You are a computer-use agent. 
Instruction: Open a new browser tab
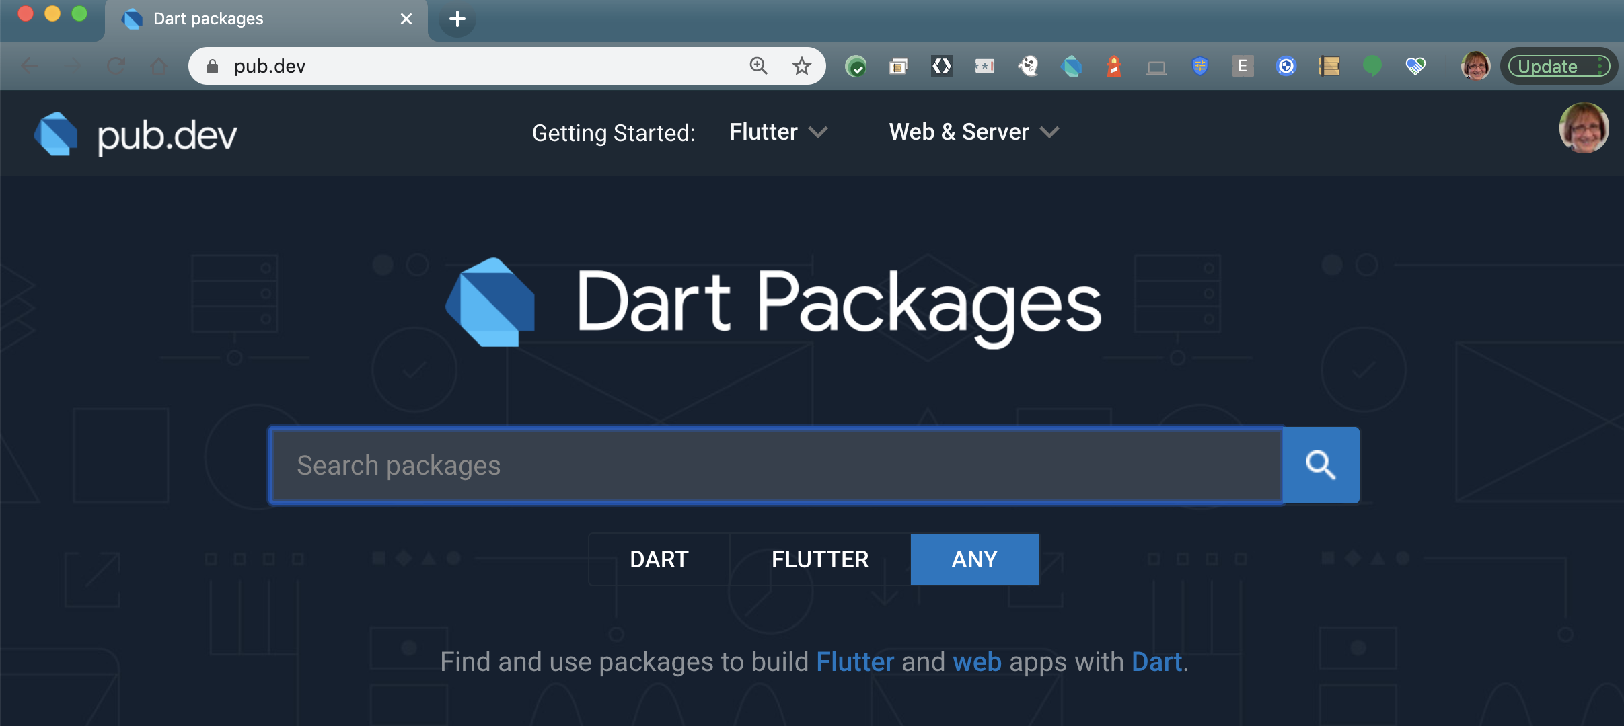[x=457, y=19]
